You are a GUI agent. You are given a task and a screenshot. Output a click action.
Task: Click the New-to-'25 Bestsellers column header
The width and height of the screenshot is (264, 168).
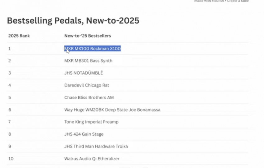(x=88, y=36)
